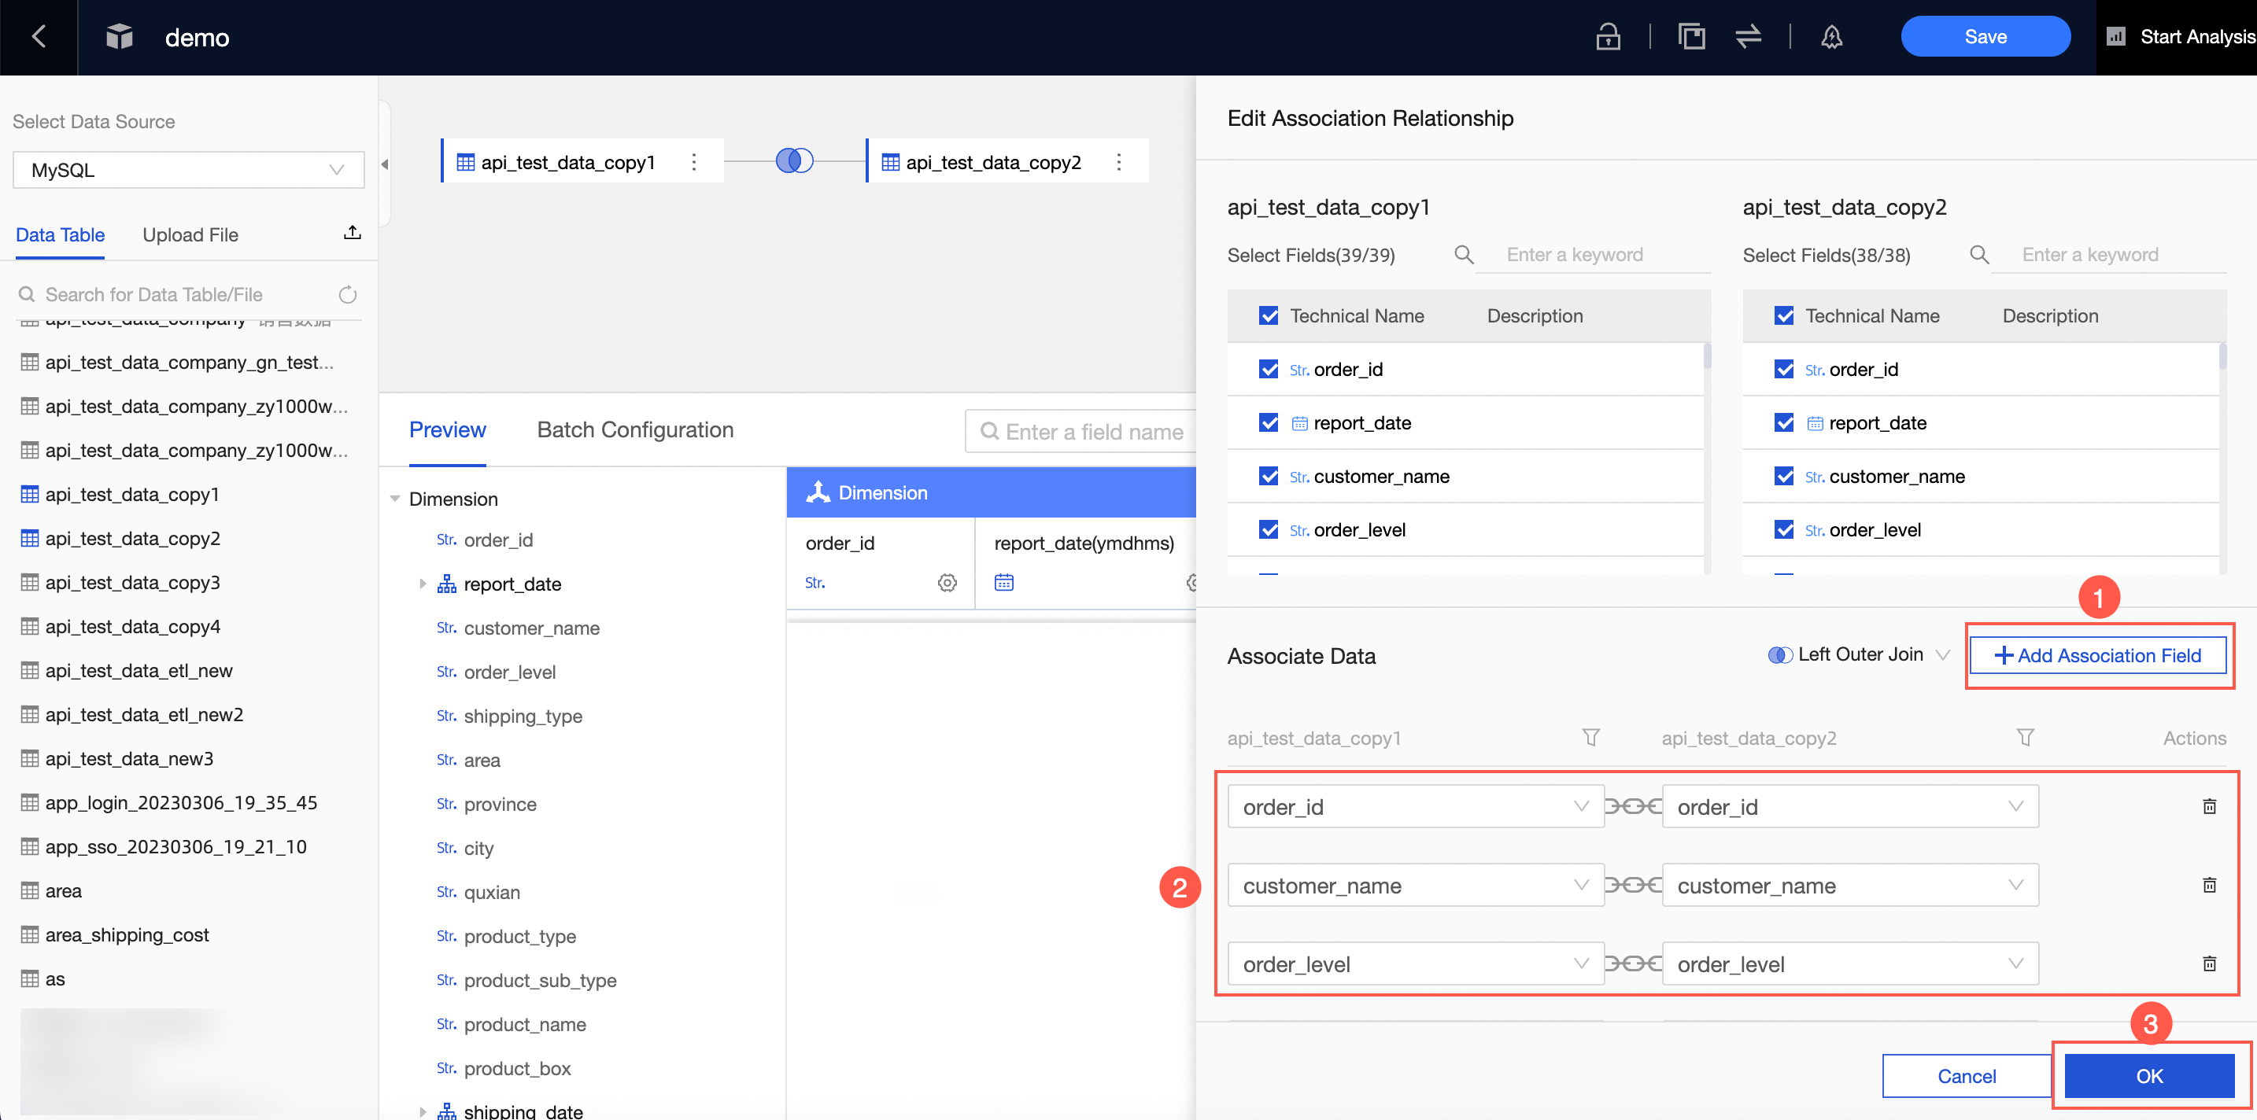
Task: Click the upload icon beside Upload File
Action: point(353,233)
